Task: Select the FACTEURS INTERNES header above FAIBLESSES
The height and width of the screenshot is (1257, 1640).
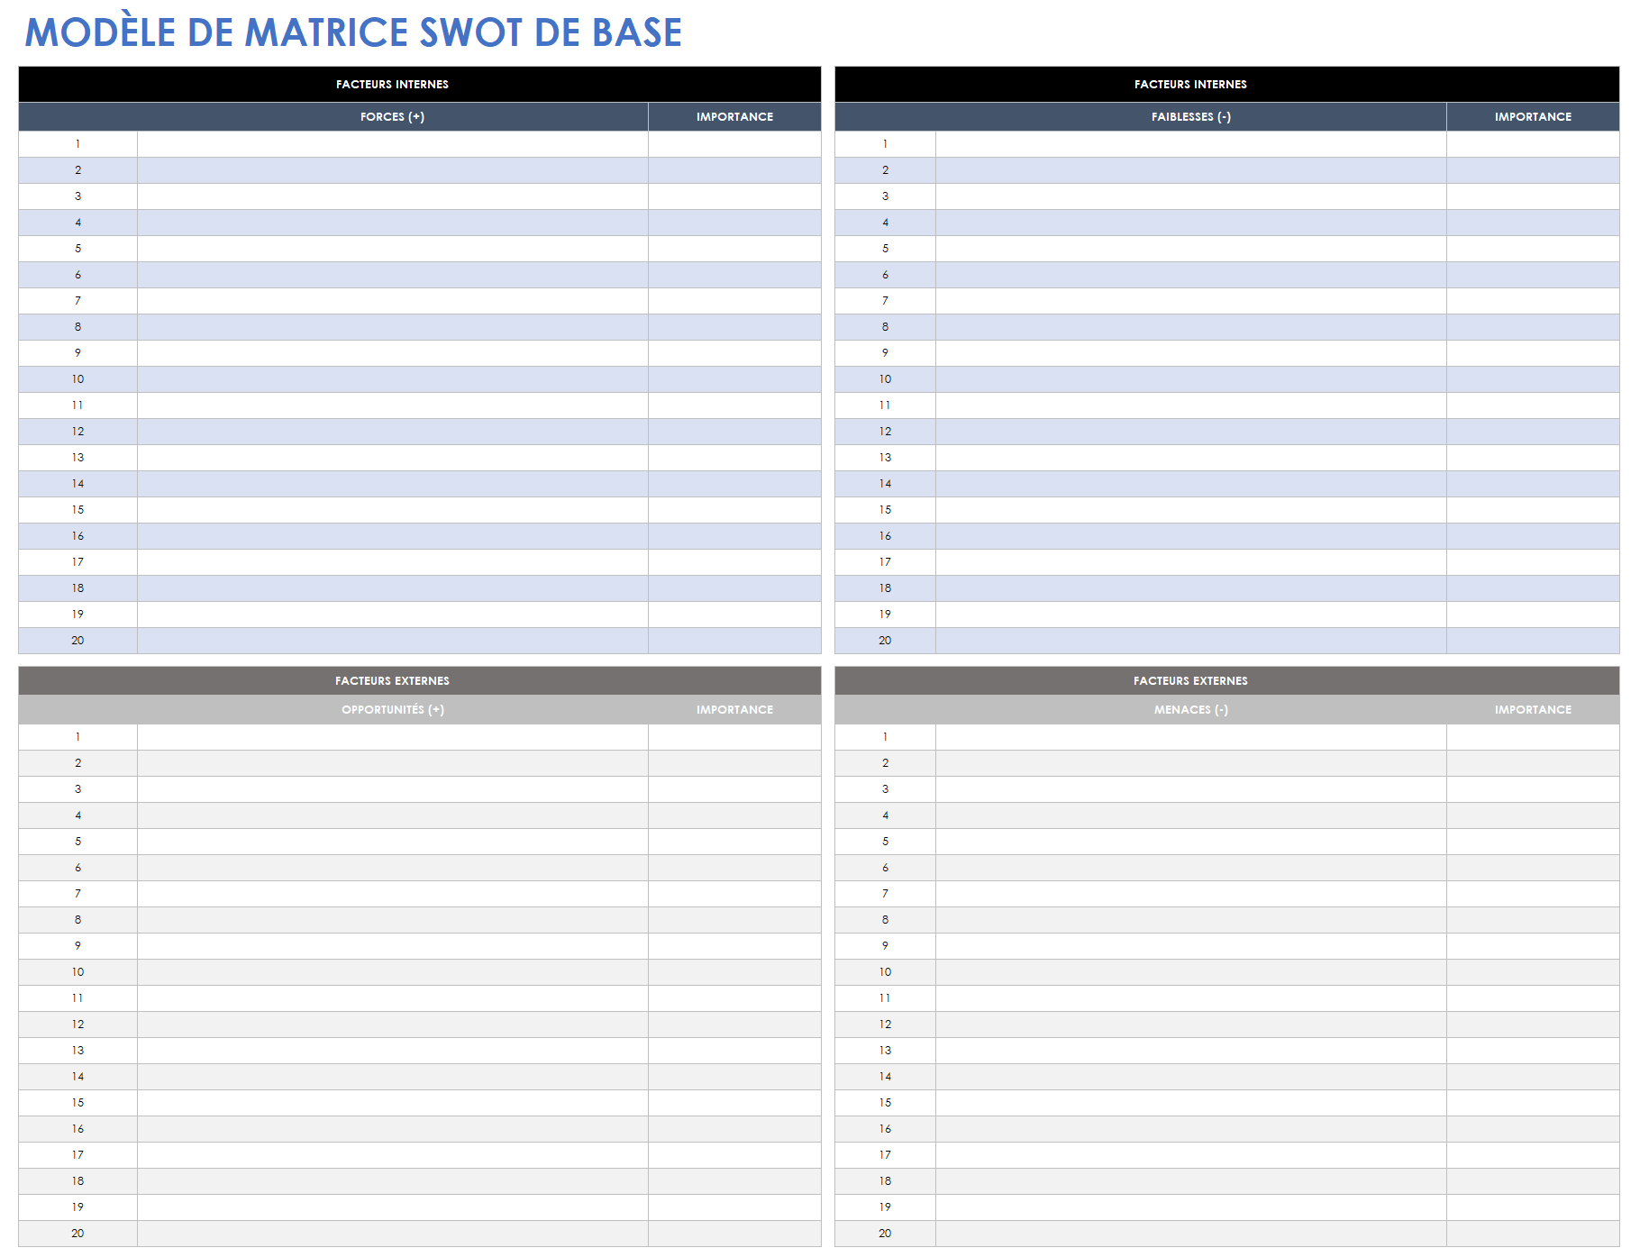Action: tap(1227, 84)
